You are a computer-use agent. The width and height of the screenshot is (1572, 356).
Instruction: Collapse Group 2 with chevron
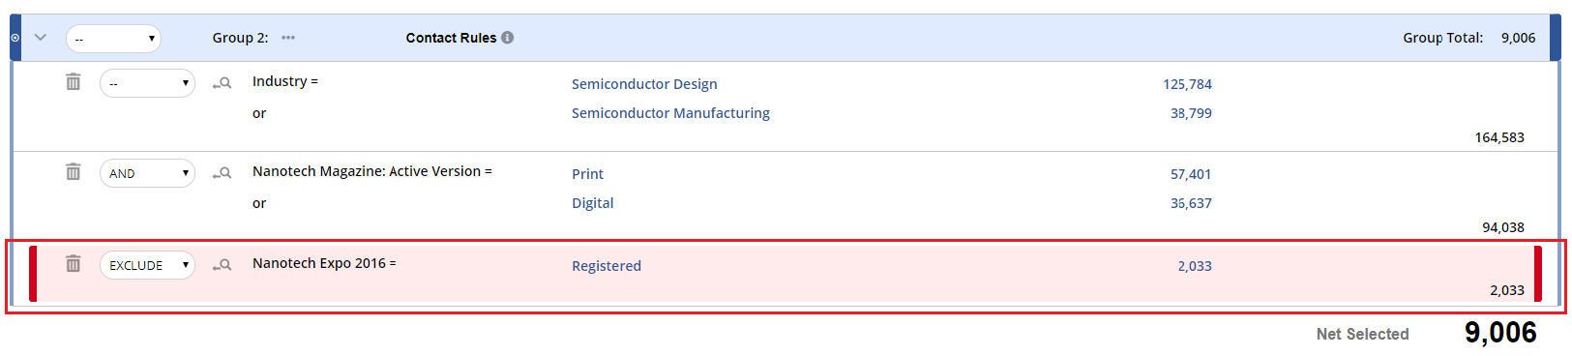[x=41, y=38]
